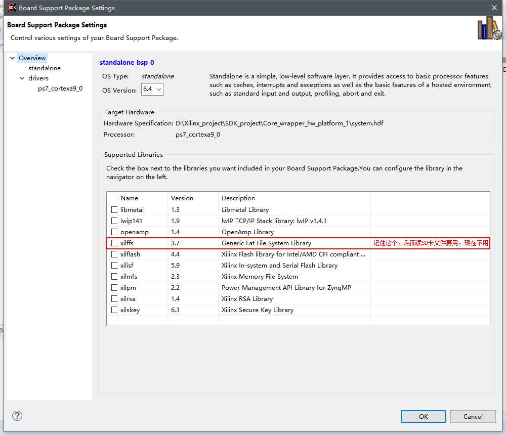This screenshot has width=506, height=435.
Task: Enable the xilffs FAT file system checkbox
Action: 114,243
